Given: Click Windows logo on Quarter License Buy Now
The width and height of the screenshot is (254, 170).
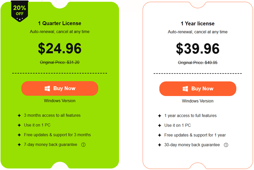Looking at the screenshot, I should click(x=47, y=88).
